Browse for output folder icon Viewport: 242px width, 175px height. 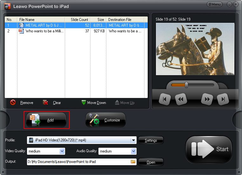coord(133,162)
